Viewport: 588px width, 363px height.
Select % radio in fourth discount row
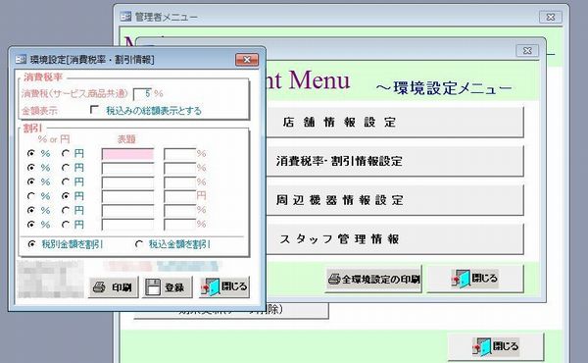coord(31,196)
